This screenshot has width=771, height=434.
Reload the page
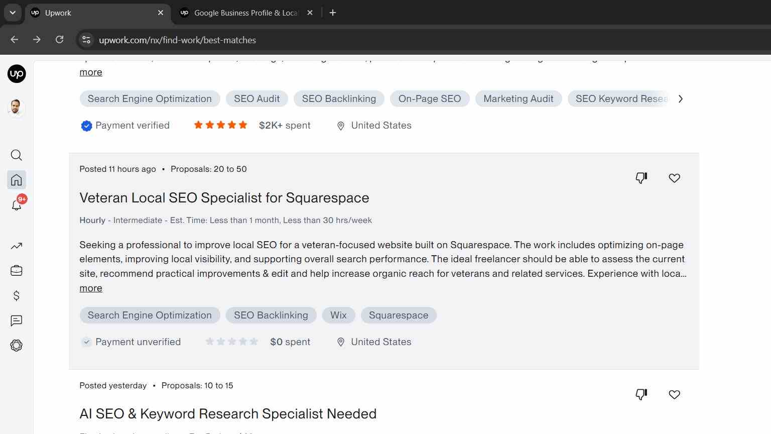(59, 40)
